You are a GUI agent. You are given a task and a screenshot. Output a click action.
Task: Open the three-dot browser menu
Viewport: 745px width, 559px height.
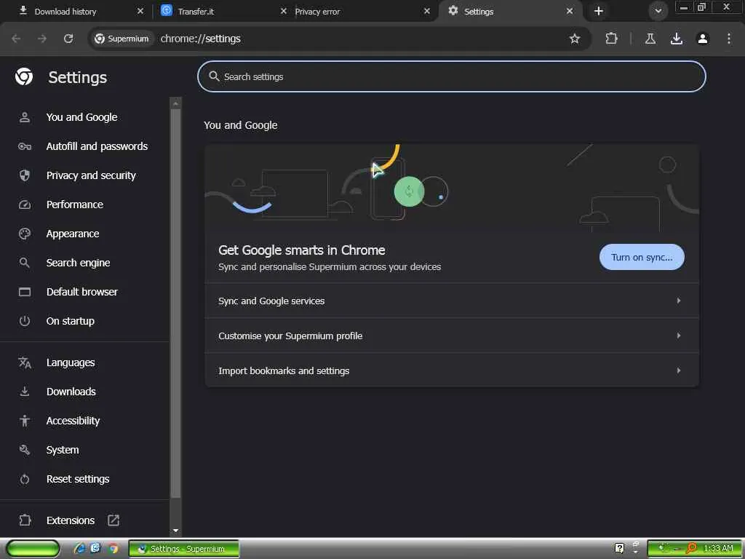729,39
